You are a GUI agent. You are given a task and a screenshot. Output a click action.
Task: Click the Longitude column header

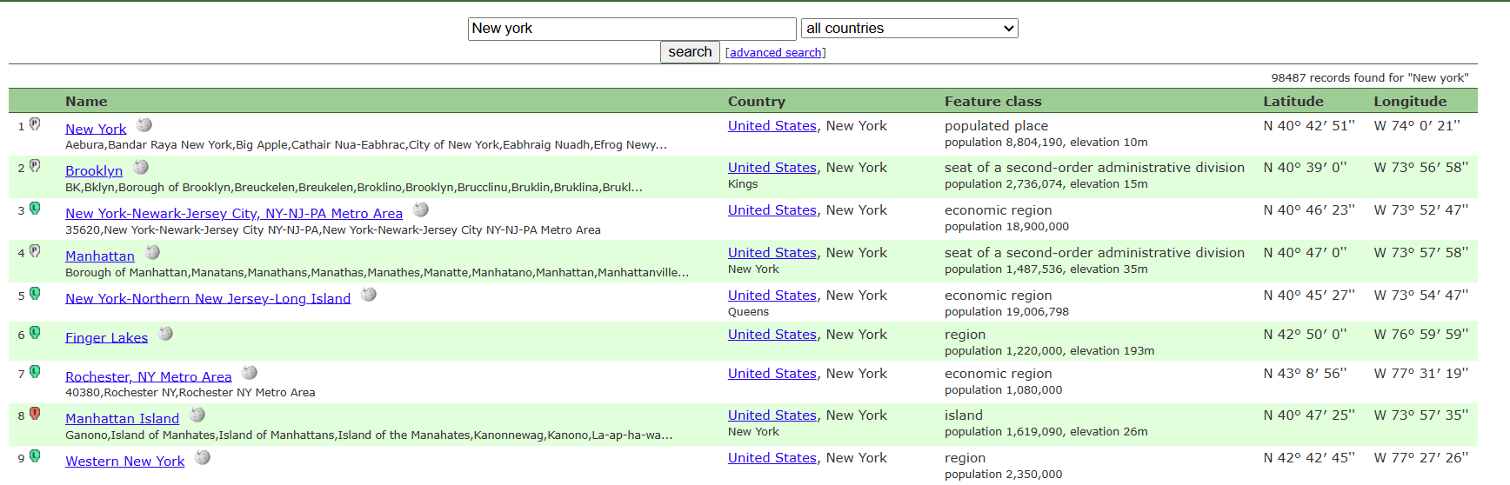click(x=1410, y=102)
